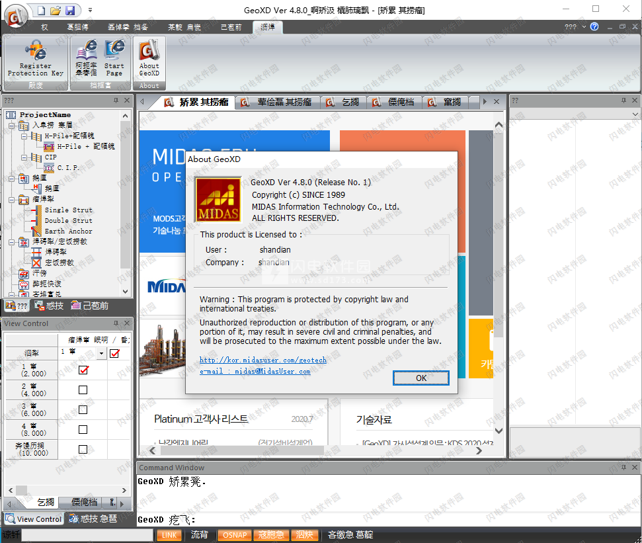Click the tree panel scroll down arrow
The image size is (642, 543).
pos(125,292)
